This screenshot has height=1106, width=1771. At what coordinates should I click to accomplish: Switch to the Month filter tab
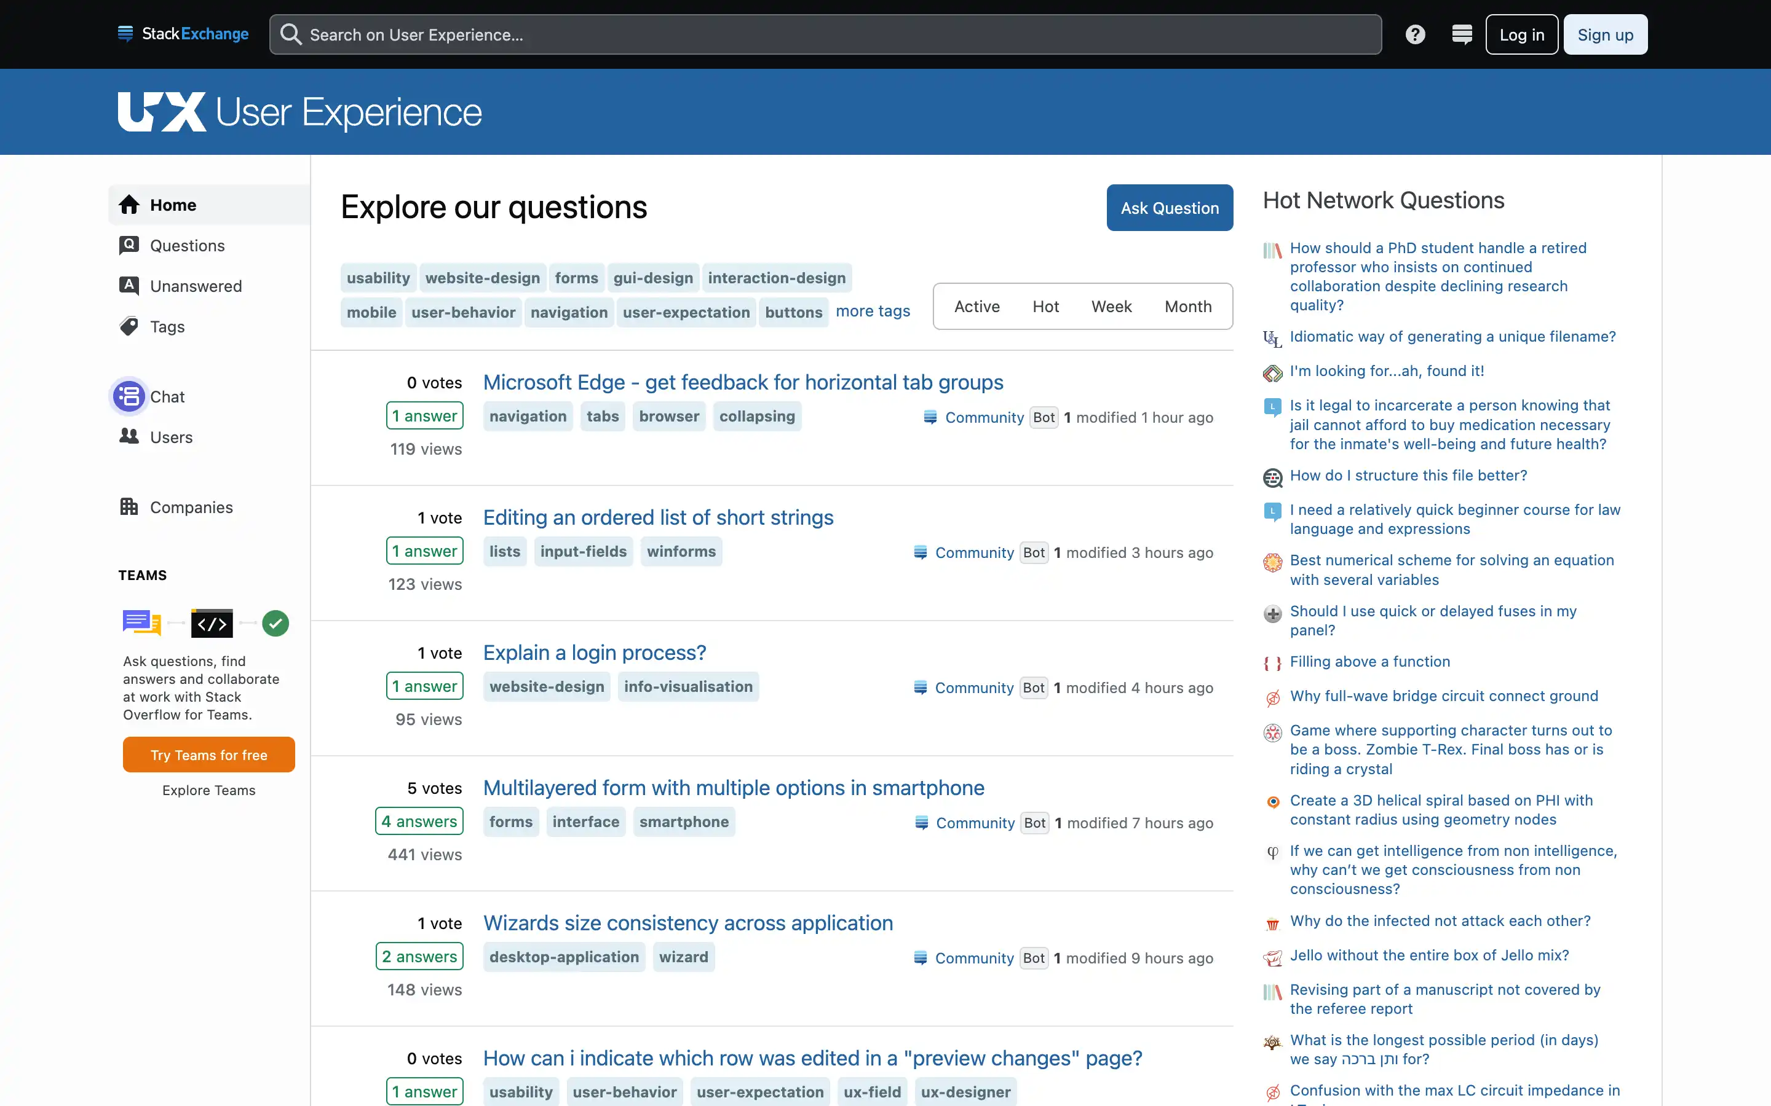tap(1188, 307)
